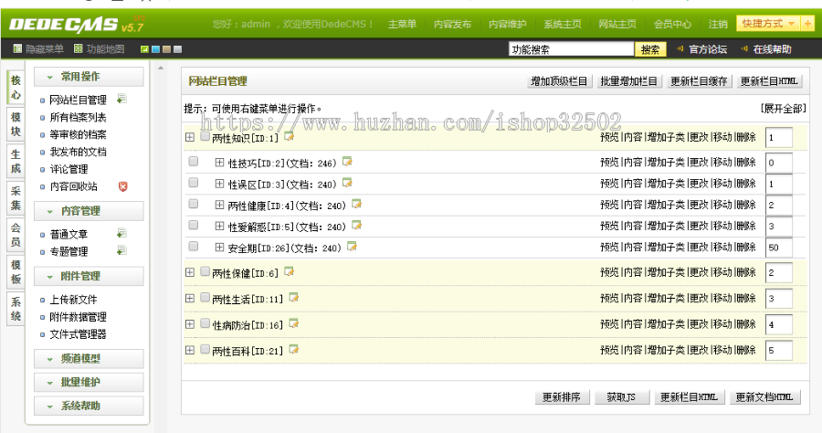Expand the 两性生活 tree node
Image resolution: width=822 pixels, height=433 pixels.
tap(190, 299)
